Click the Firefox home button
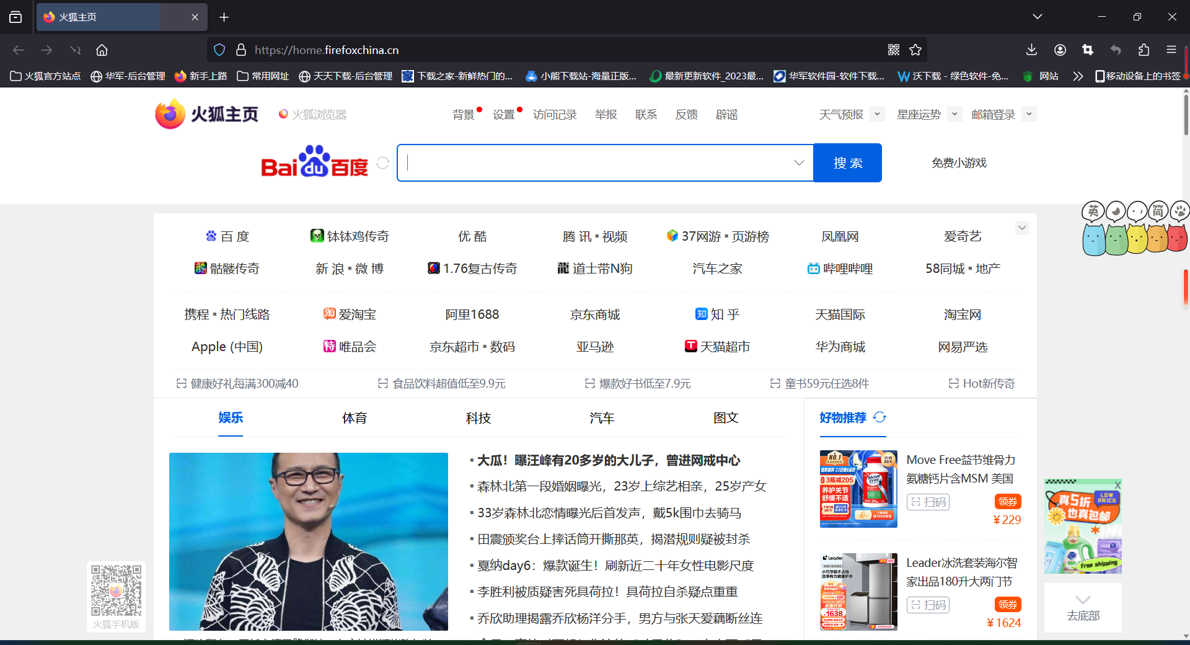Screen dimensions: 1190x645 click(102, 50)
